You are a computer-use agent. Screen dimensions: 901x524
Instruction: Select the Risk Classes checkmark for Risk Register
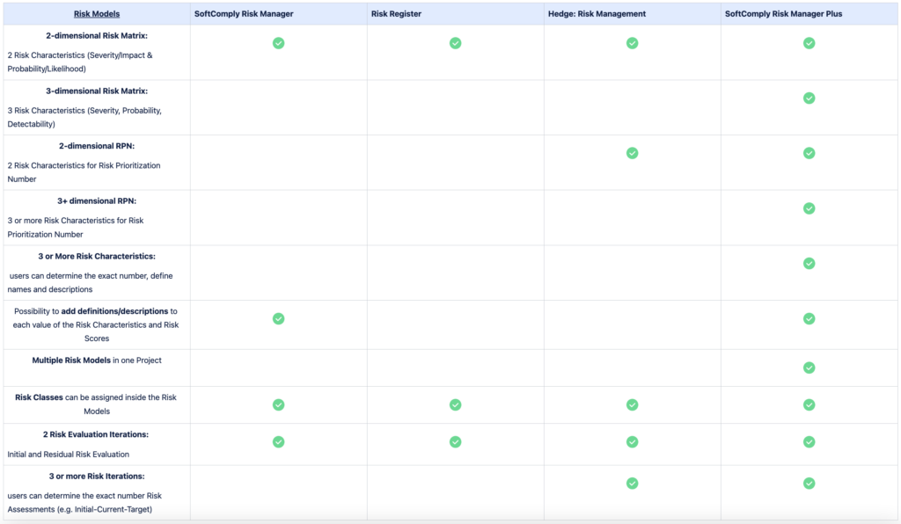455,405
